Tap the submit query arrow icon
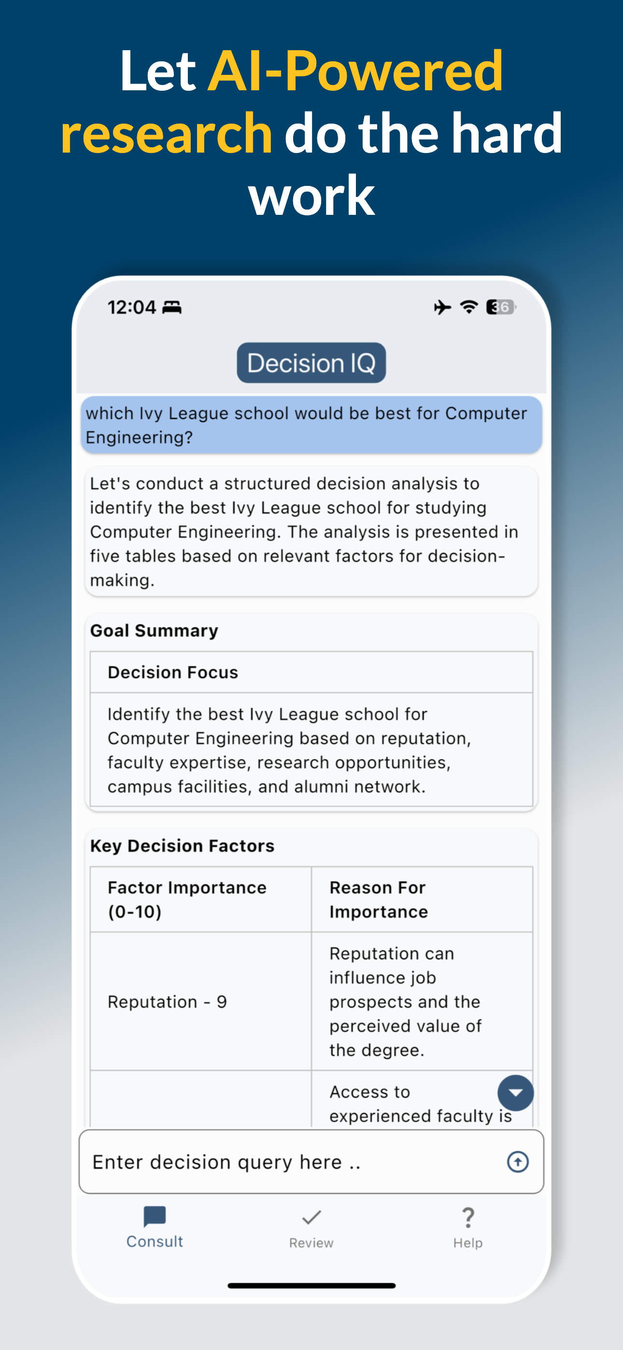The width and height of the screenshot is (623, 1350). 517,1162
